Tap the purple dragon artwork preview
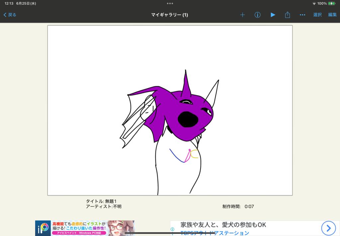The width and height of the screenshot is (340, 236). 170,110
